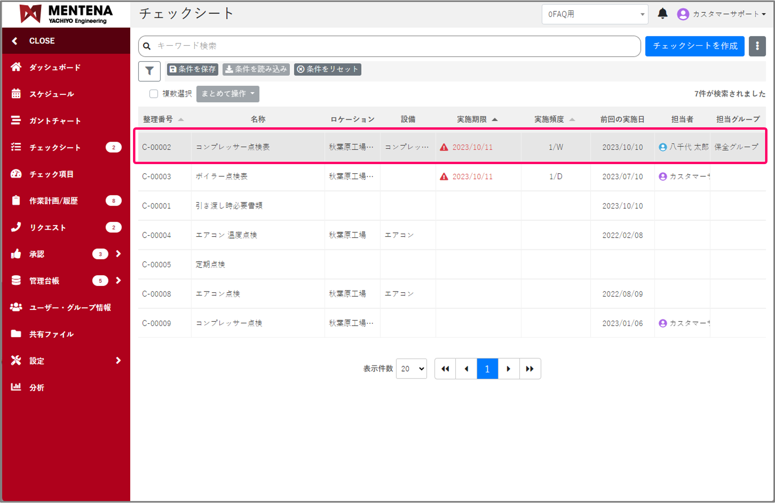Go to last page double-arrow
Screen dimensions: 775x503
(x=530, y=369)
